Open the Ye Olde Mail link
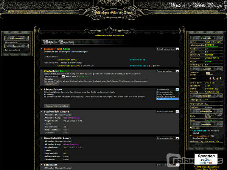This screenshot has width=227, height=170. point(30,12)
